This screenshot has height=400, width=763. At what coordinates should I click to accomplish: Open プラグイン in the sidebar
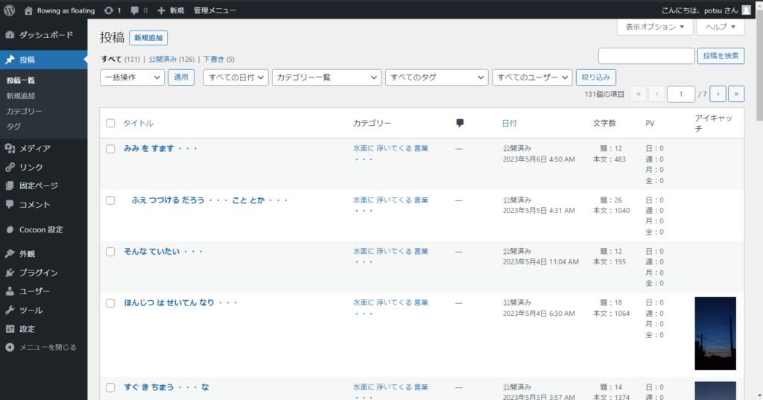[x=38, y=273]
